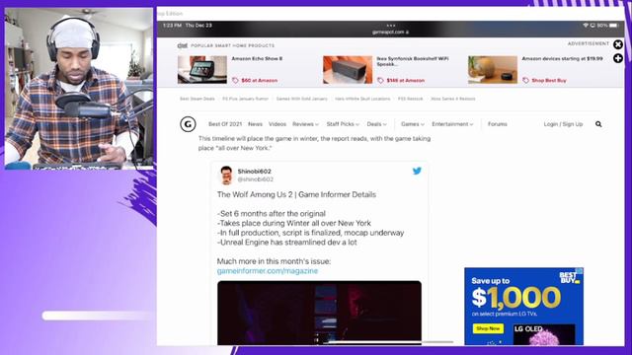Click the price tag icon beside Shop Best Buy

pyautogui.click(x=525, y=81)
